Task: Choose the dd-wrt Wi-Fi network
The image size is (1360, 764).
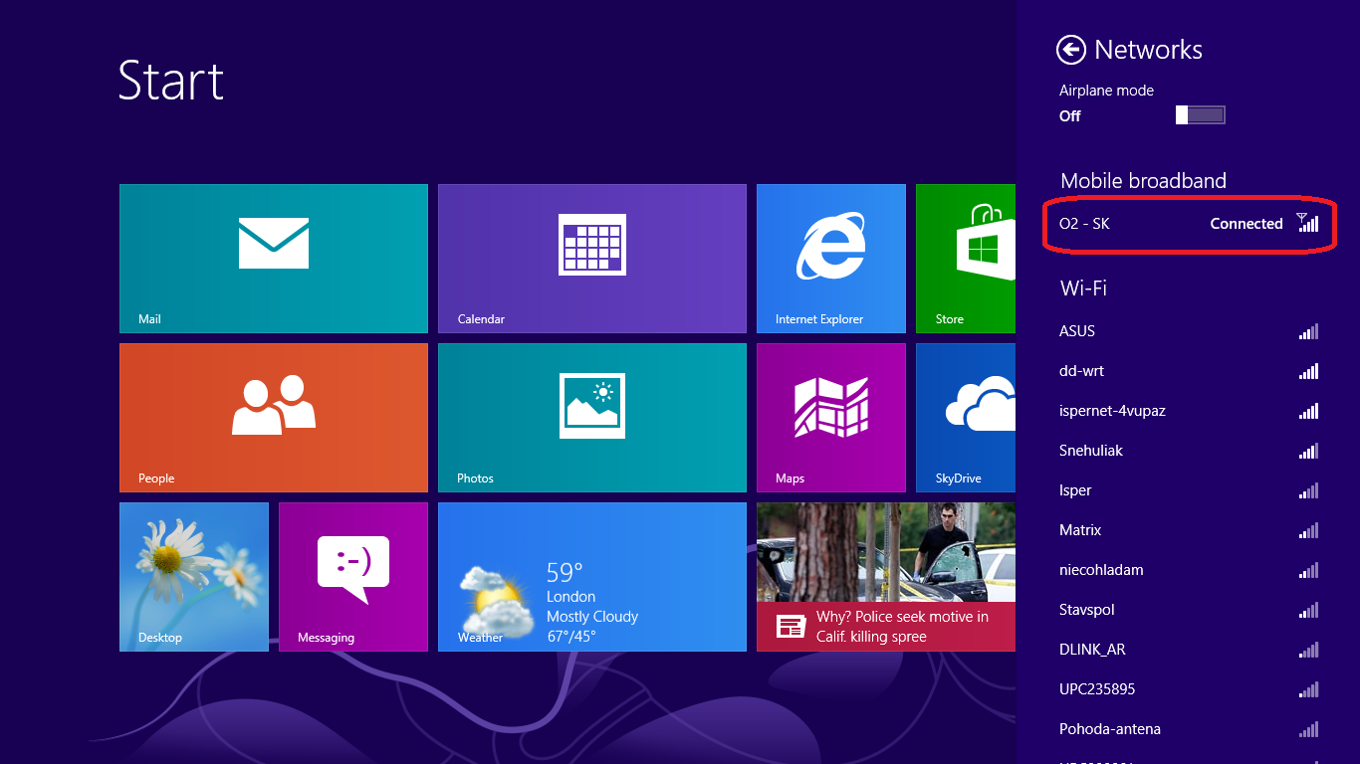Action: pos(1189,371)
